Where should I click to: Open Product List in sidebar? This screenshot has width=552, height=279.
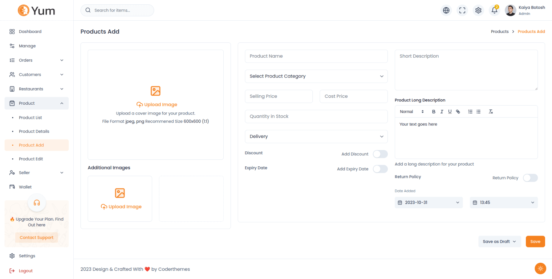pos(31,118)
